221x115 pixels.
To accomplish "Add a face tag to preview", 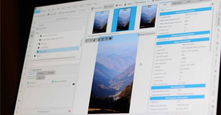I will point(107,39).
